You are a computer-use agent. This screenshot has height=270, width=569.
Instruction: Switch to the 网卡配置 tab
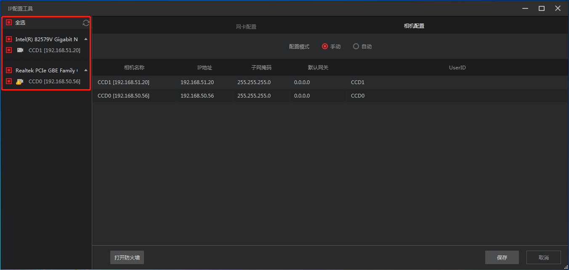tap(246, 26)
